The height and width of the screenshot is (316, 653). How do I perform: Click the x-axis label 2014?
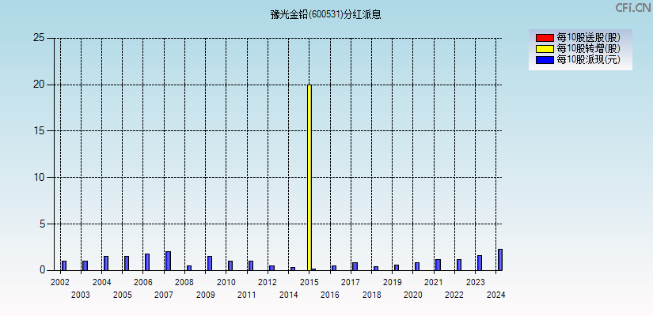pos(289,295)
